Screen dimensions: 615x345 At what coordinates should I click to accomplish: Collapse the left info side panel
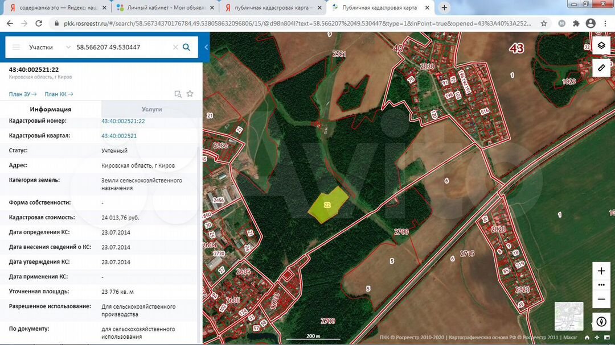(206, 47)
